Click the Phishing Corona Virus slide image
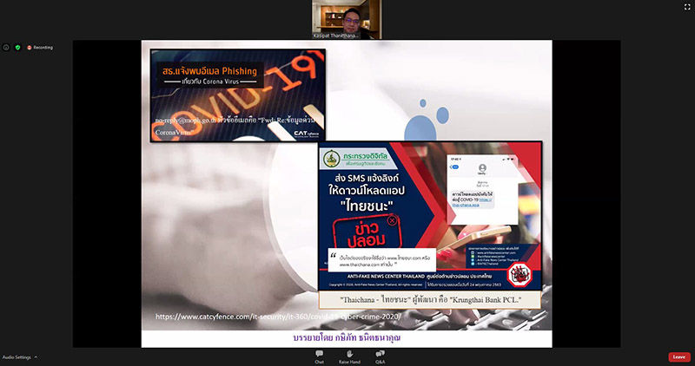 click(x=238, y=95)
